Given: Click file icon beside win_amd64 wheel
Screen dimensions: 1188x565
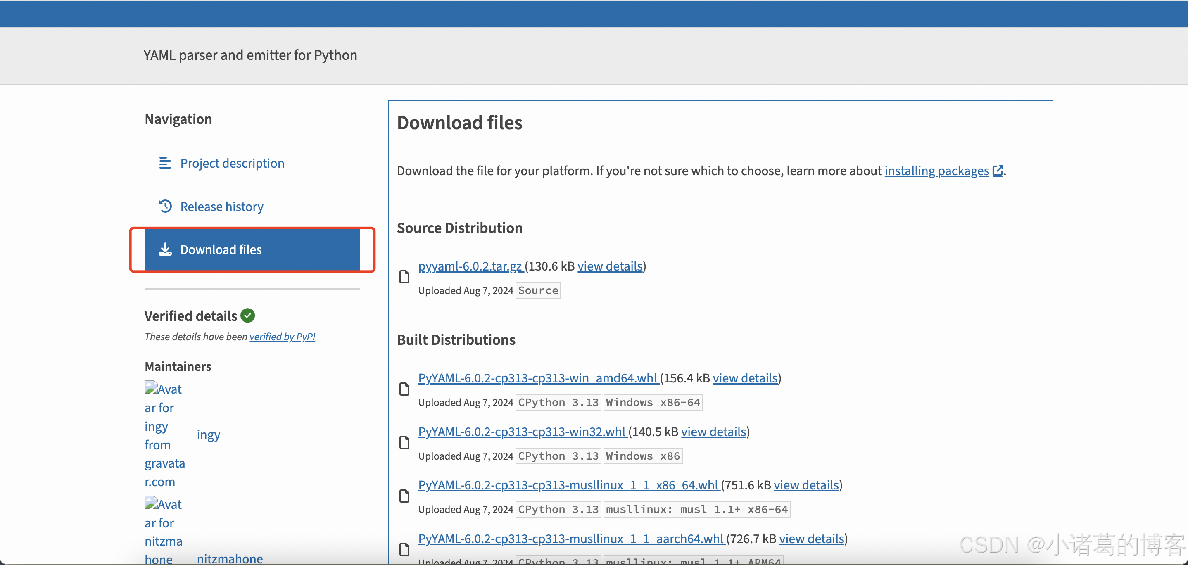Looking at the screenshot, I should click(x=404, y=389).
